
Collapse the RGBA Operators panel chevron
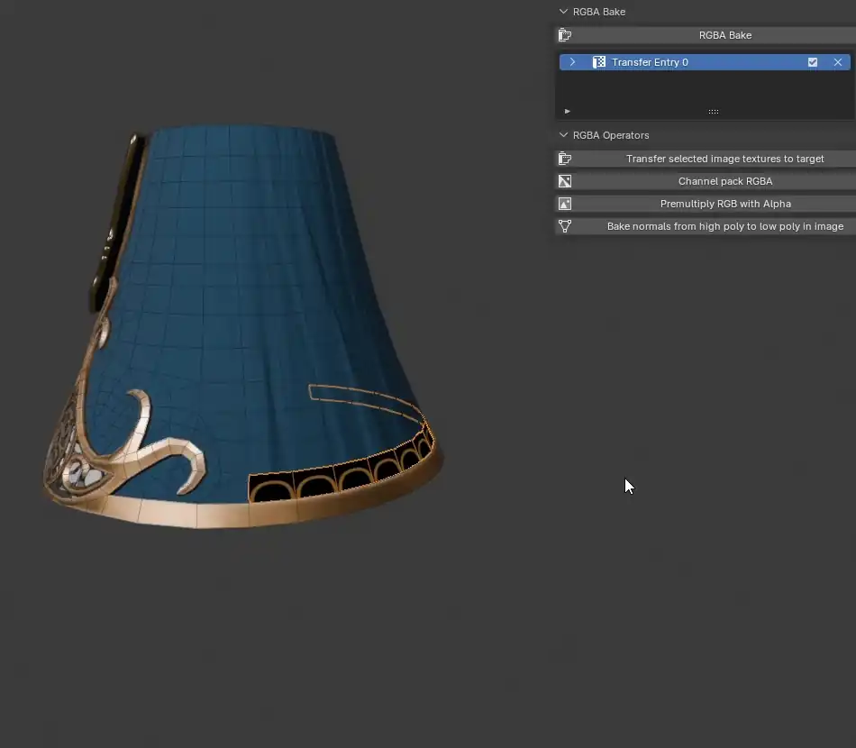coord(563,135)
